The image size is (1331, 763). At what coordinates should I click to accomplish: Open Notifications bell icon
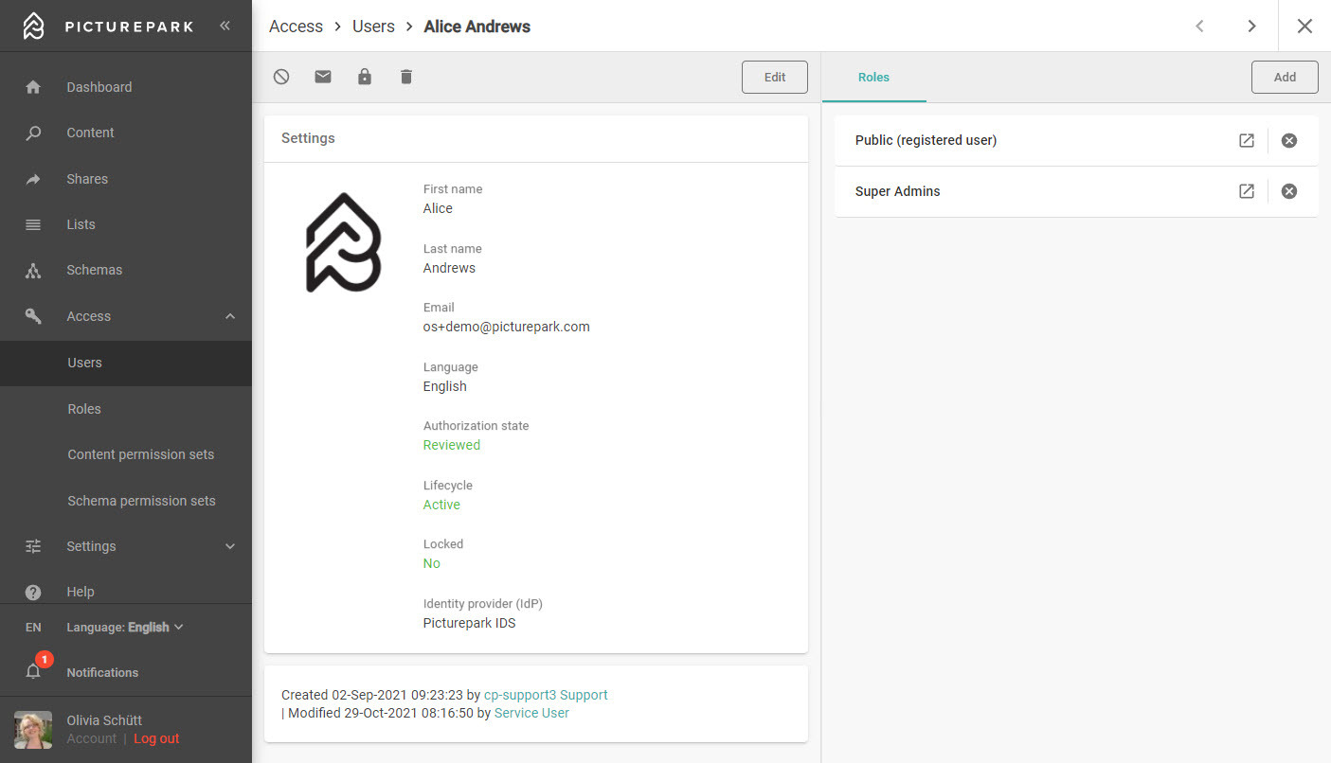click(x=33, y=671)
